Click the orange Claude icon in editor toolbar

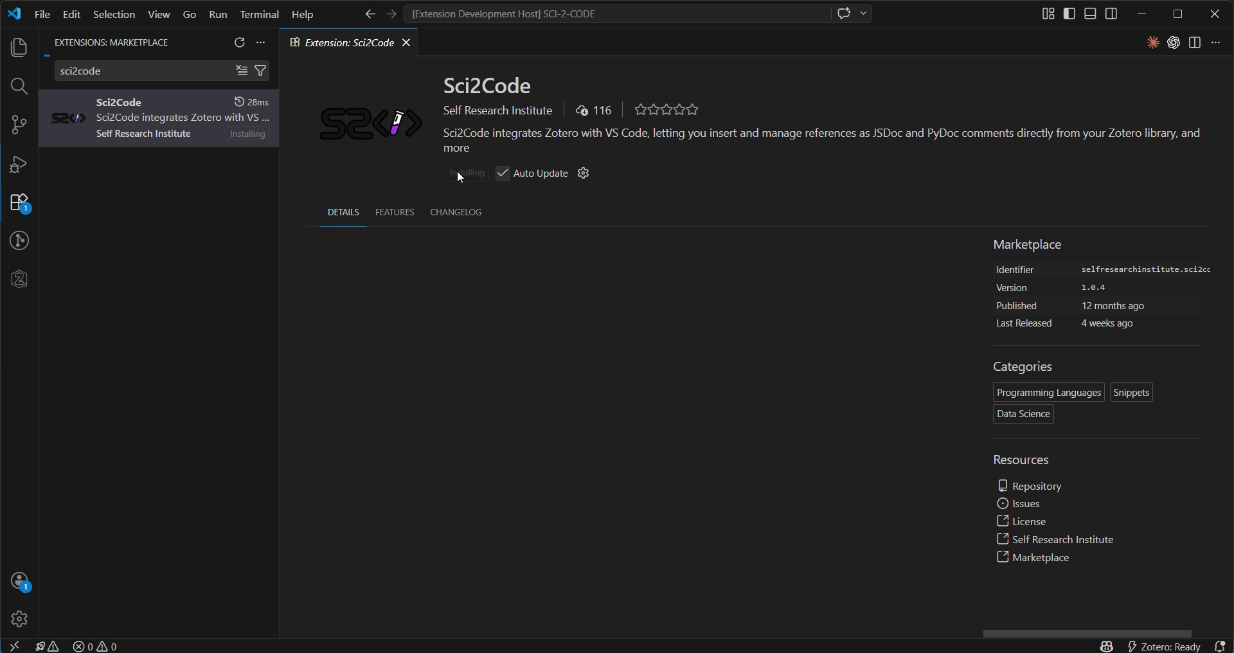click(x=1153, y=42)
